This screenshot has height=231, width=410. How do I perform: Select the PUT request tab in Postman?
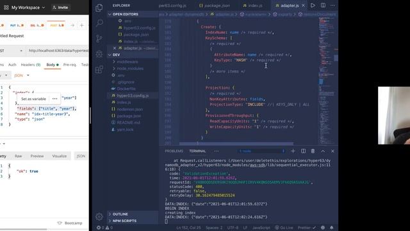[x=17, y=26]
